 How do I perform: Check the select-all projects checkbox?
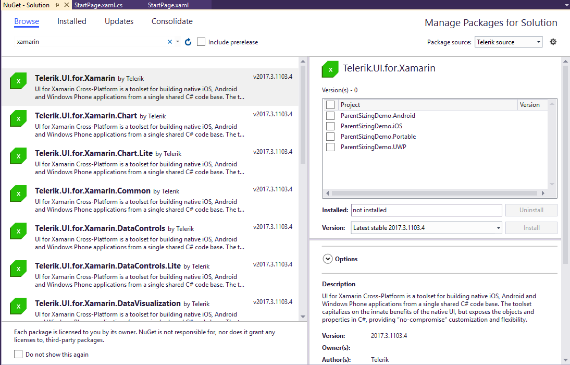[330, 105]
